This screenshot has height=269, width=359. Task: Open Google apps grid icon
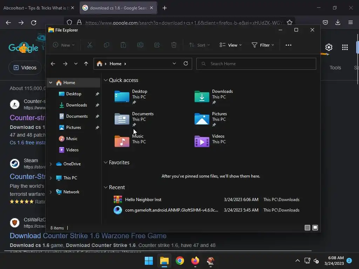tap(345, 47)
